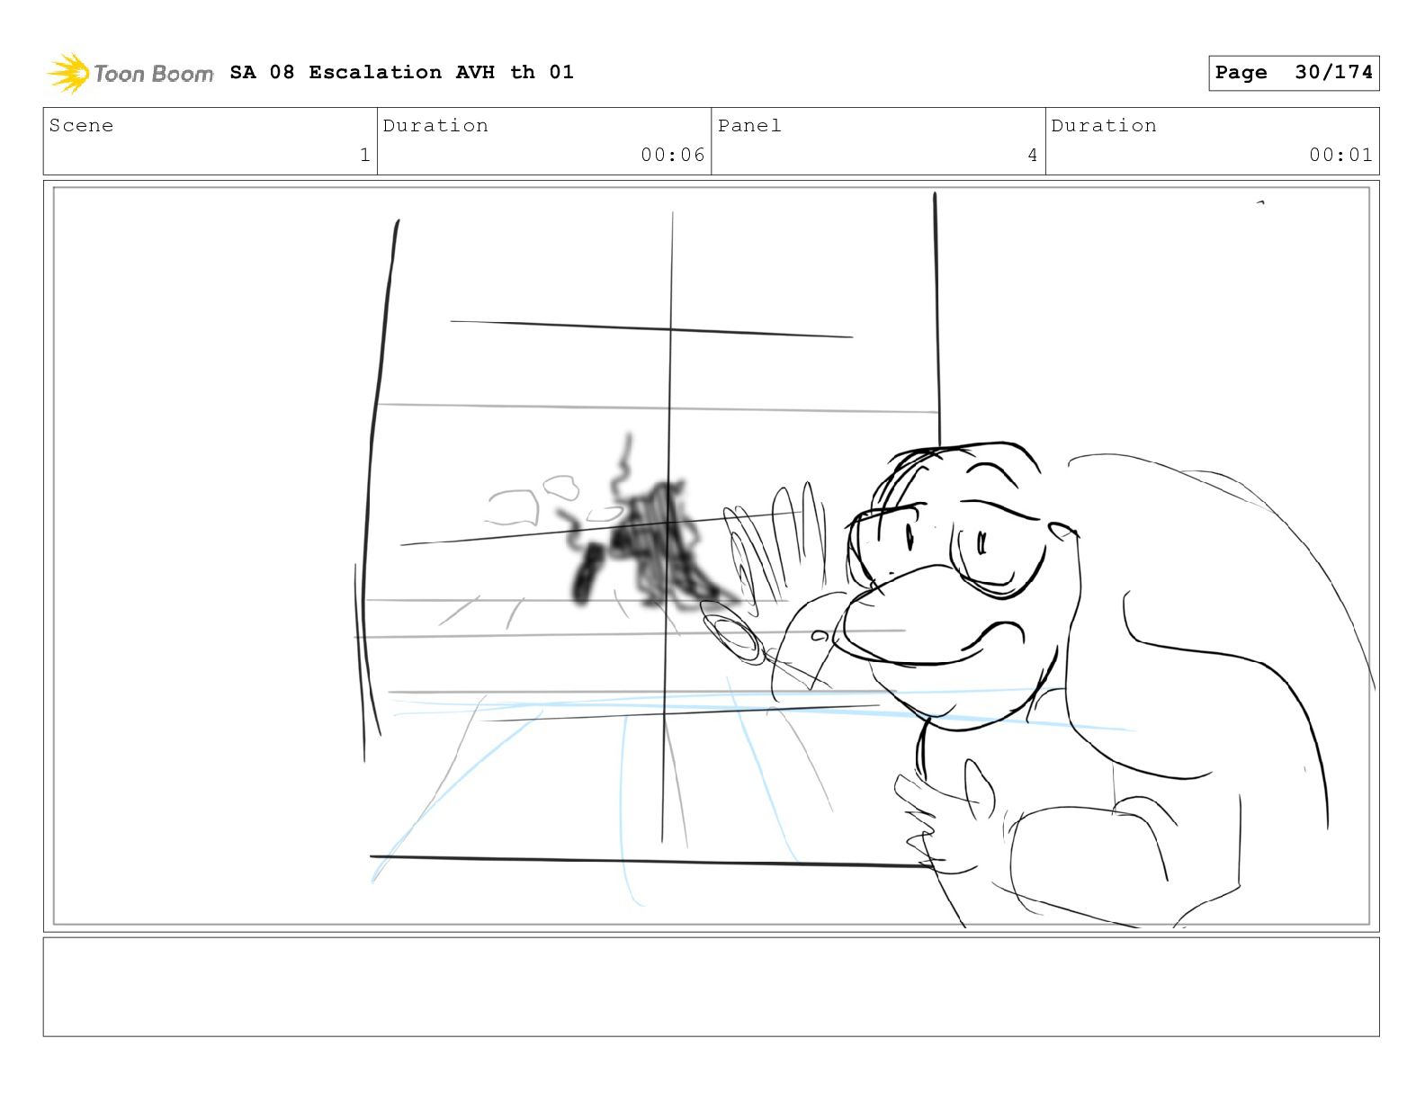Select the title 'SA 08 Escalation AVH th 01'
The height and width of the screenshot is (1101, 1425).
[401, 72]
